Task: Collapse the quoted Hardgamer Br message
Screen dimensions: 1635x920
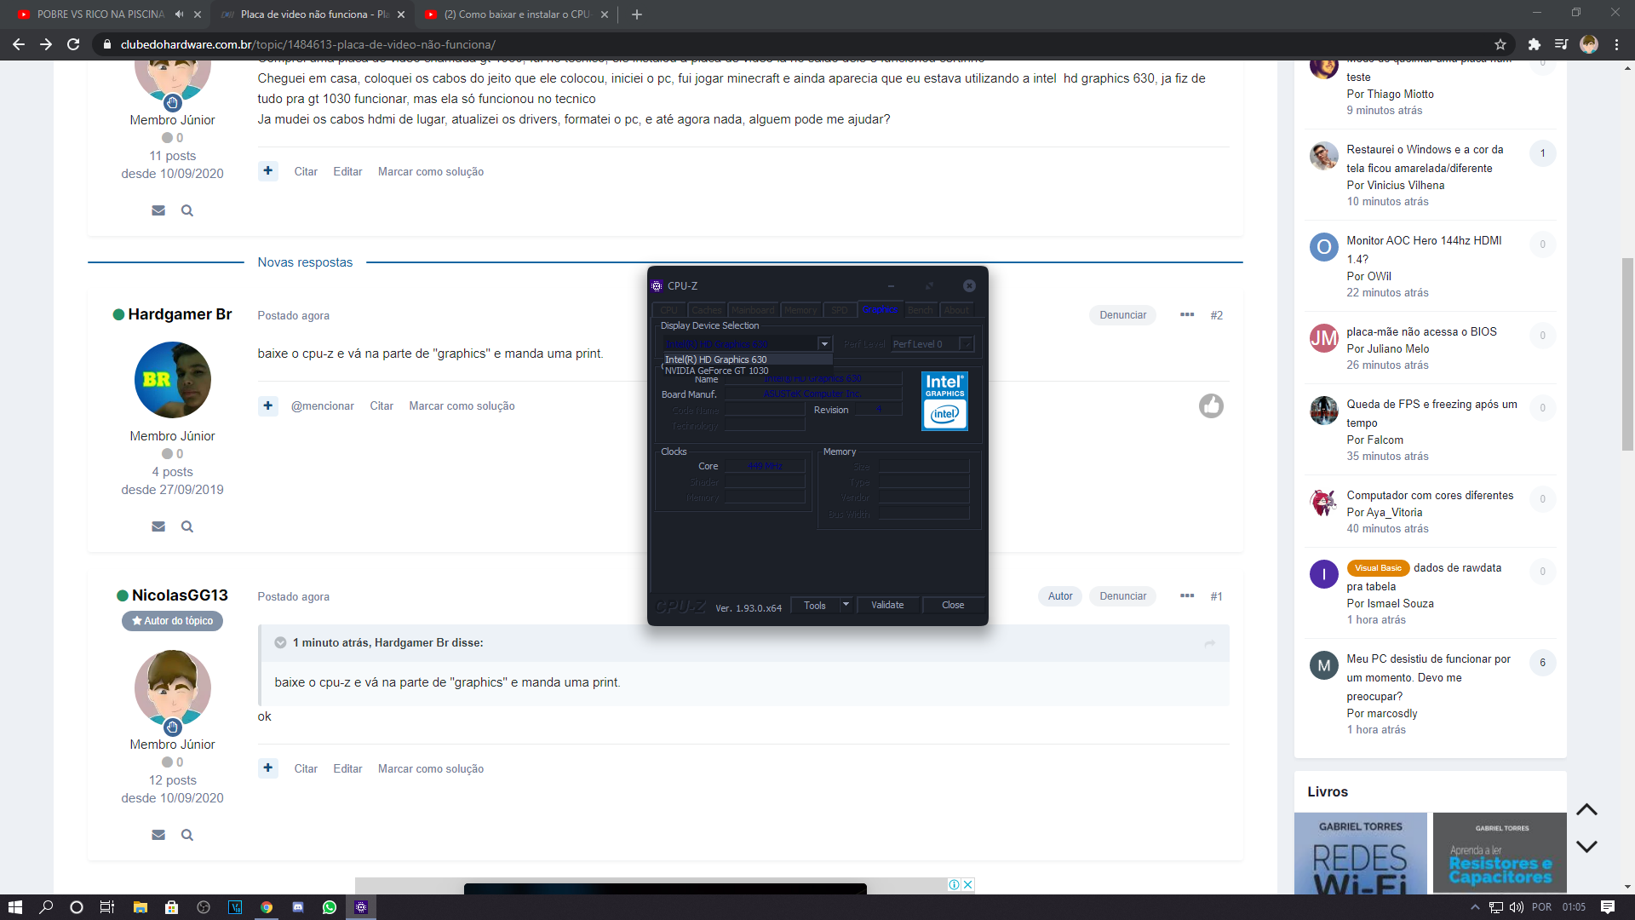Action: [280, 642]
